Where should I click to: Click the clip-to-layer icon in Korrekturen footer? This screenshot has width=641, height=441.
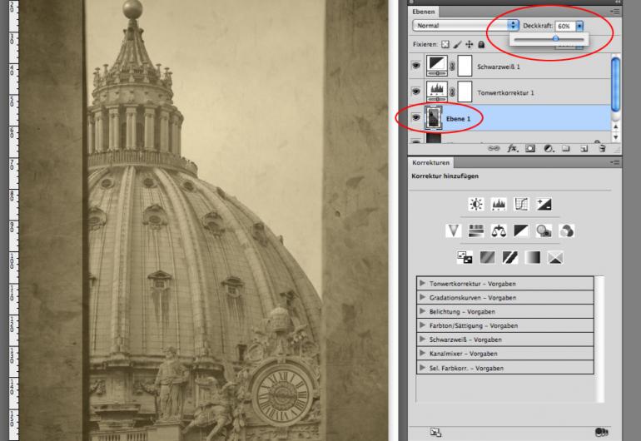coord(435,432)
